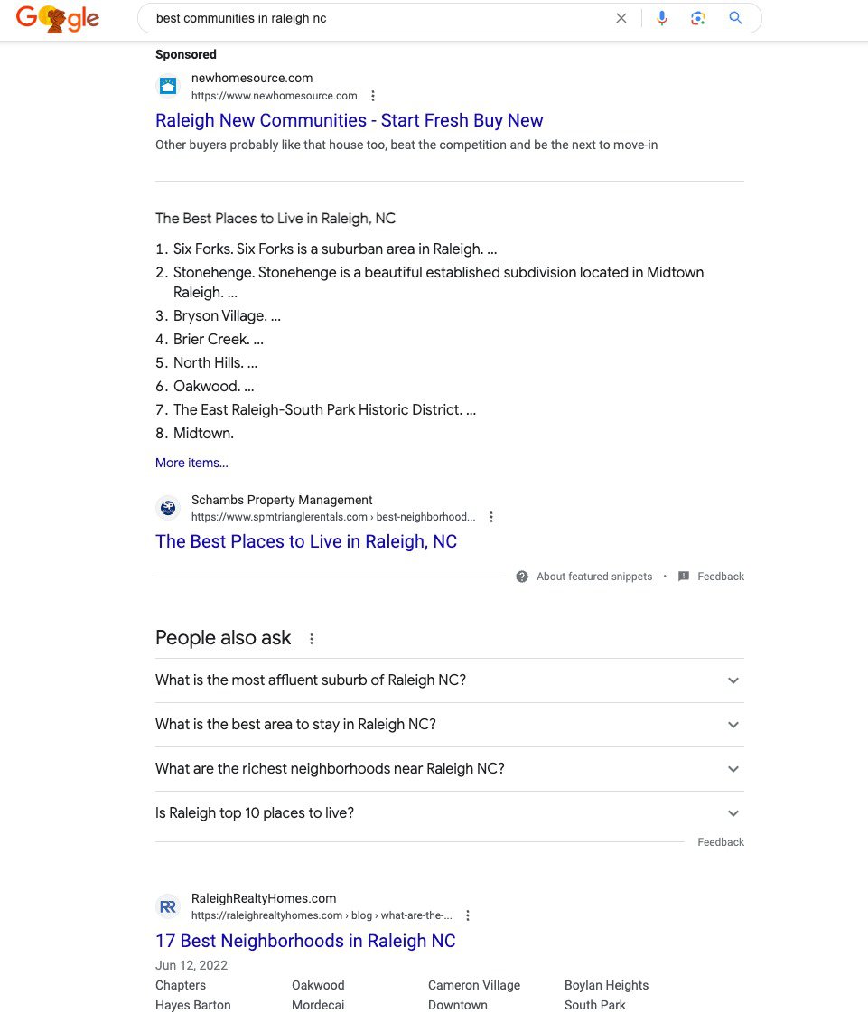Image resolution: width=868 pixels, height=1032 pixels.
Task: Open options menu for newhomesource.com ad
Action: tap(373, 96)
